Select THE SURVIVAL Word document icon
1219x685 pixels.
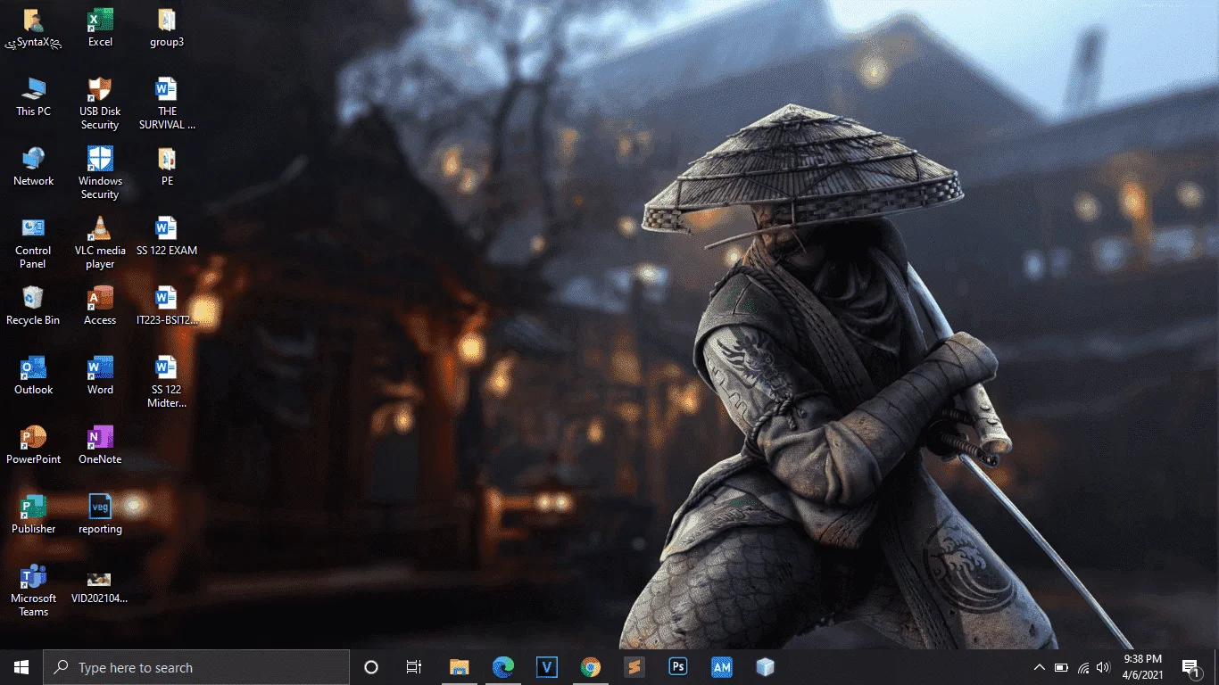[167, 104]
